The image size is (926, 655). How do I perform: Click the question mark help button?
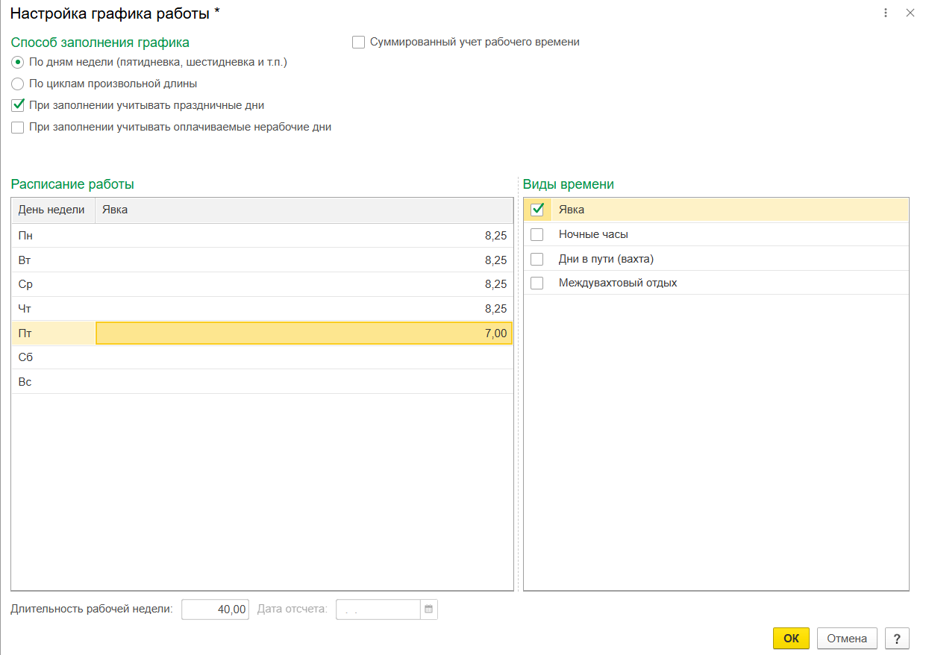897,639
